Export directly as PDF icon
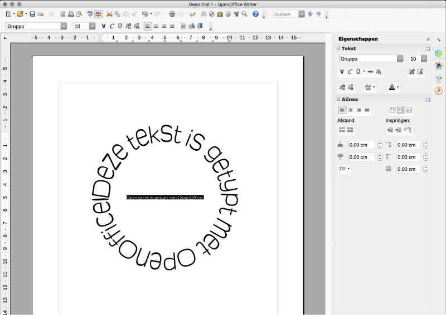446x315 pixels. [63, 14]
